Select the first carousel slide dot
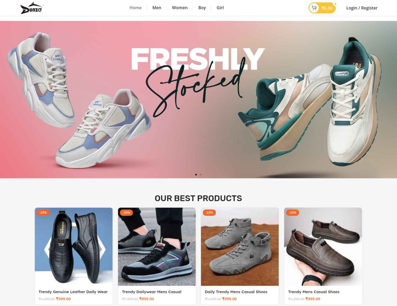 click(x=196, y=174)
